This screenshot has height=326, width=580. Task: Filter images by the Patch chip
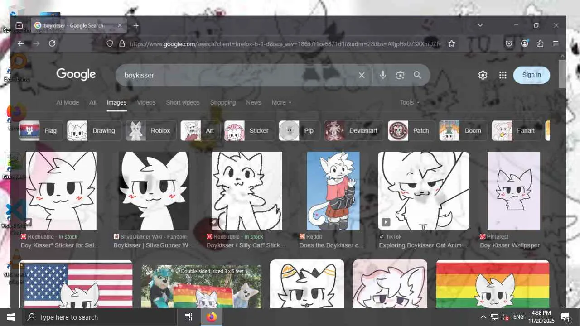tap(411, 131)
